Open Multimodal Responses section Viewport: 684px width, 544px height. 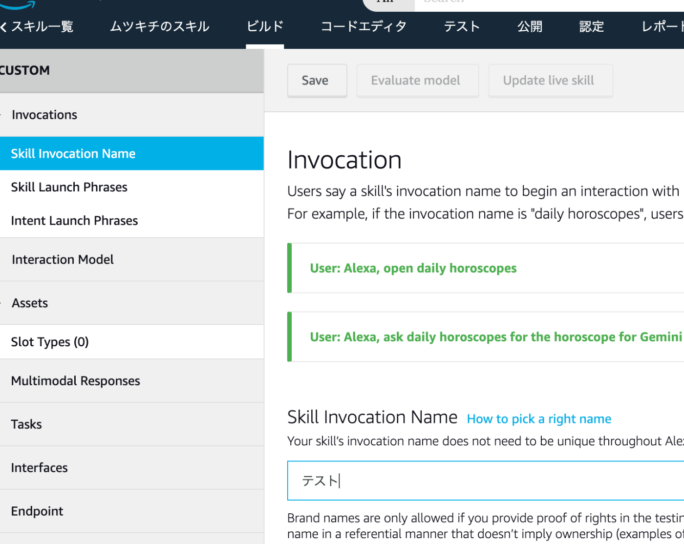click(132, 381)
